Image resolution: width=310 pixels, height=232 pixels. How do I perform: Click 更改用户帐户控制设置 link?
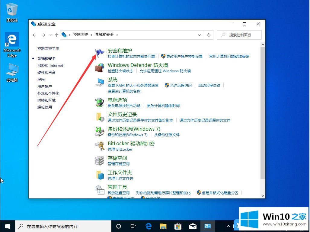click(x=184, y=57)
